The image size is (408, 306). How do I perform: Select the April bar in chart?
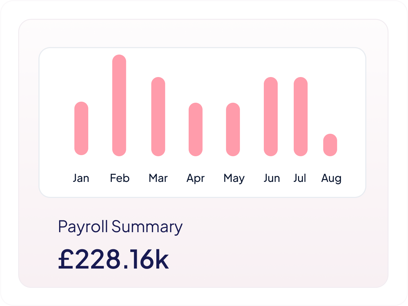tap(195, 129)
